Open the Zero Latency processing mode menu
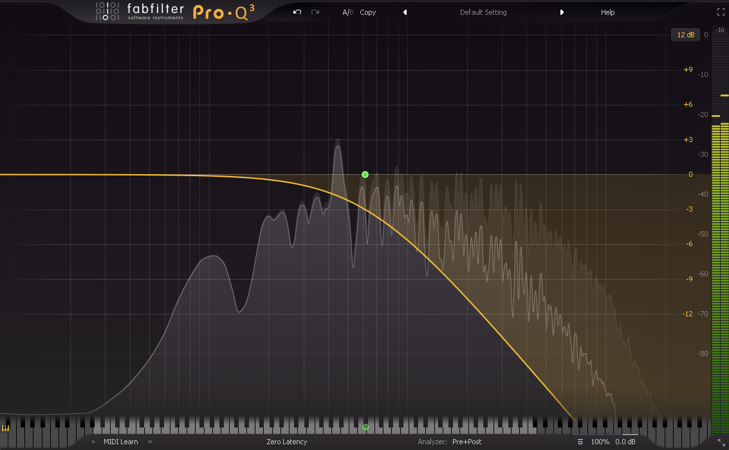Screen dimensions: 729x450 287,442
